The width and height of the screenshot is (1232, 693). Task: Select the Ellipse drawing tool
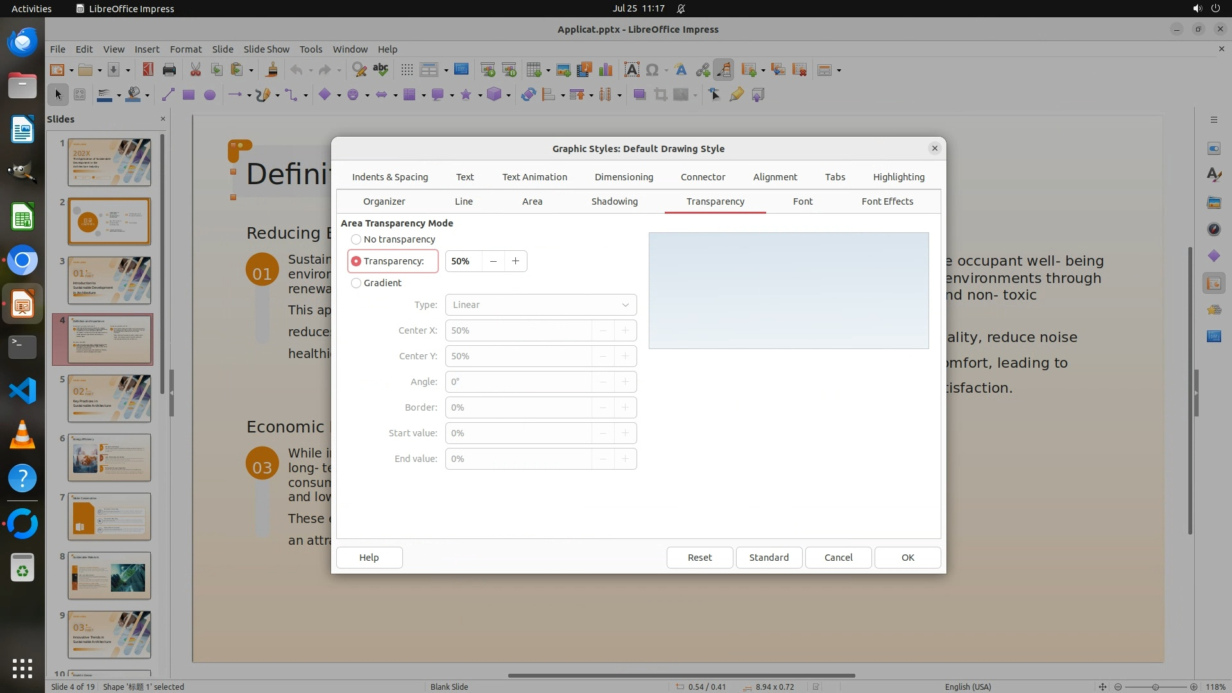[209, 95]
